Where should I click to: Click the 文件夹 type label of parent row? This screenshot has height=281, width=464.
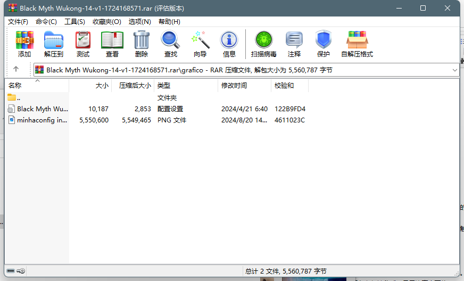pyautogui.click(x=167, y=98)
